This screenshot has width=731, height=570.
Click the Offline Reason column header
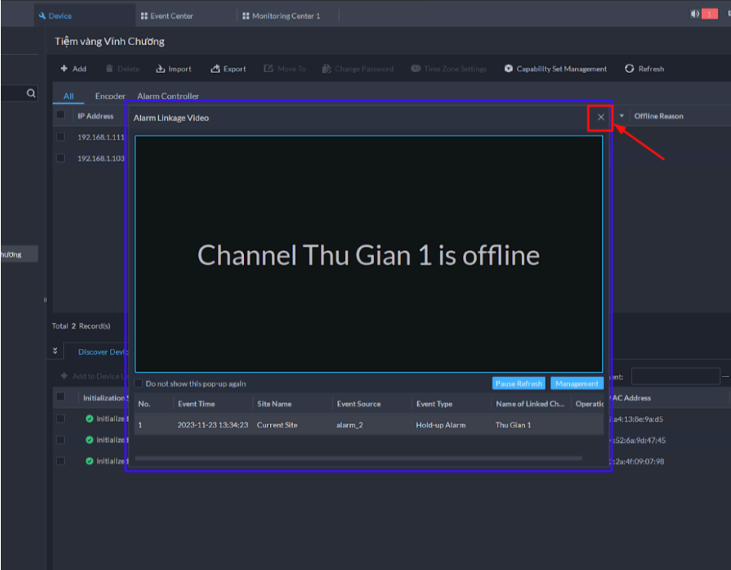[658, 116]
